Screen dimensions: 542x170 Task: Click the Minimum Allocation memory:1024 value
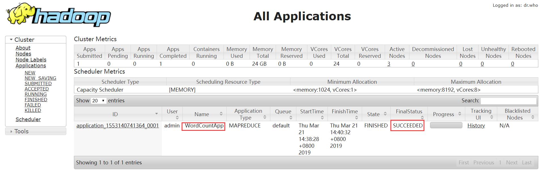click(x=325, y=90)
